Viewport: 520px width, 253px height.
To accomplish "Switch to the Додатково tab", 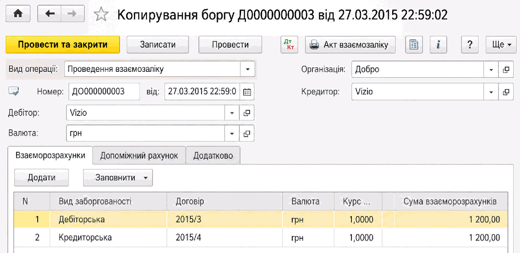I will [x=213, y=156].
